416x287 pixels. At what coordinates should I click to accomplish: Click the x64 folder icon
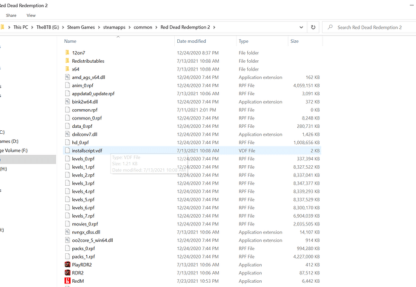pos(68,69)
